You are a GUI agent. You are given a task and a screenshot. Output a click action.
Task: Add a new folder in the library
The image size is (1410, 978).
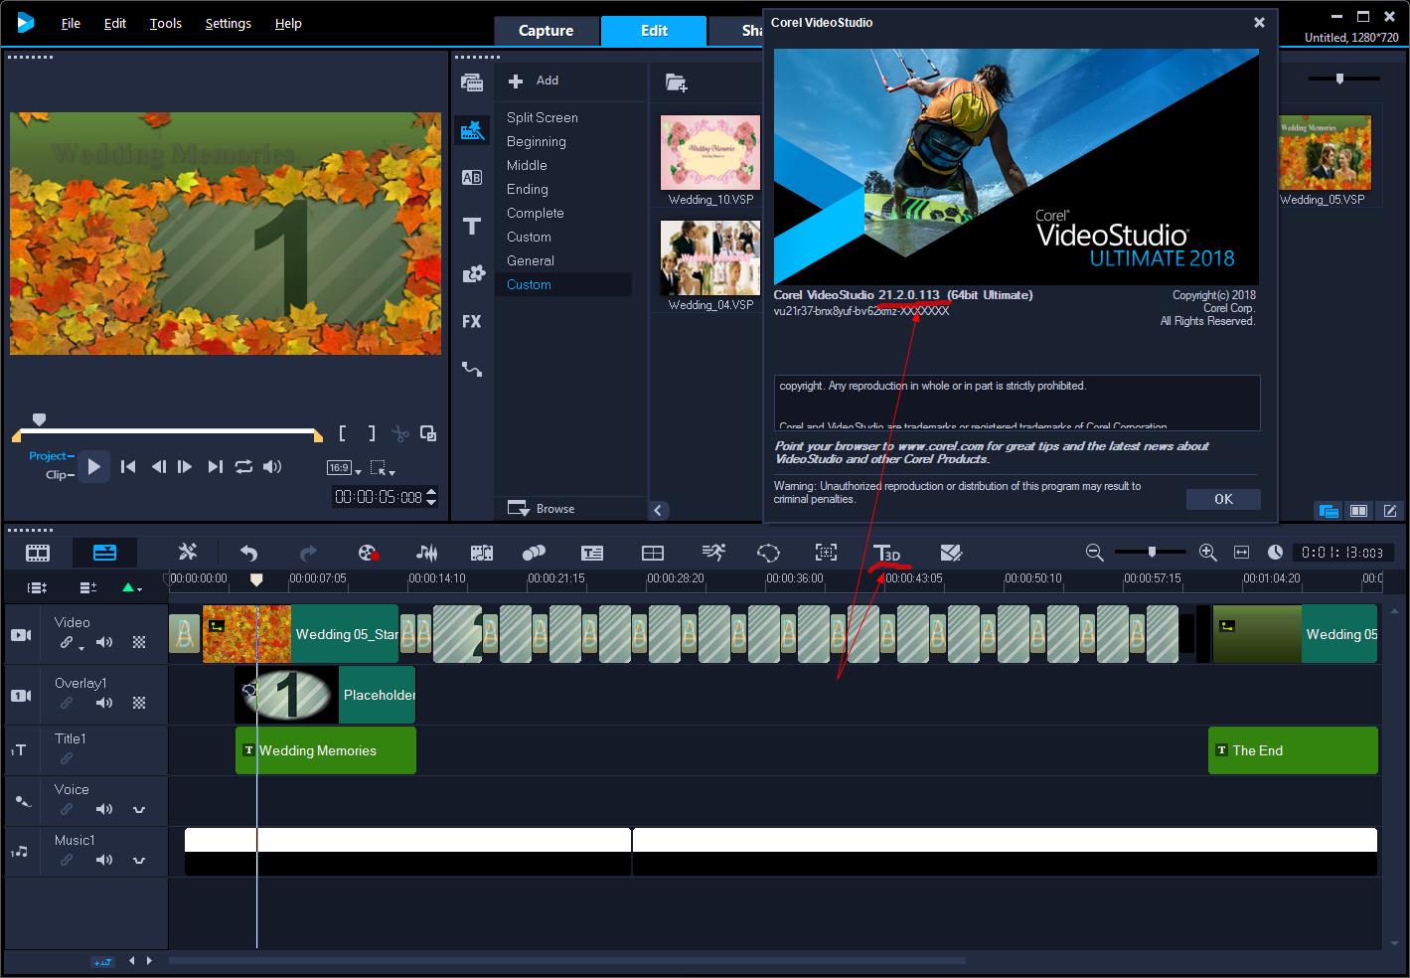pyautogui.click(x=677, y=82)
